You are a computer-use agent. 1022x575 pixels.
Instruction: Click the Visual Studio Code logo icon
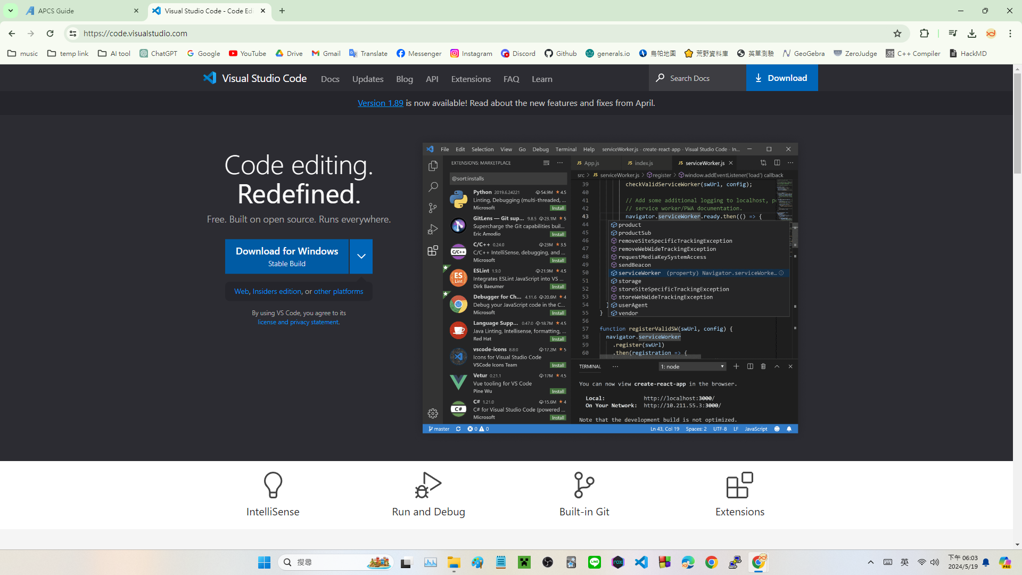210,78
